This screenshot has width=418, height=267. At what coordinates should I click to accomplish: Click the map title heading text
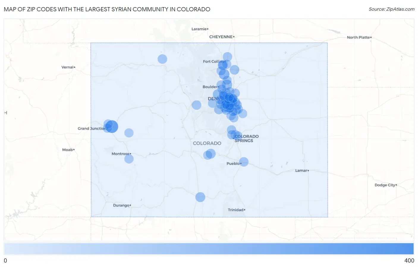pyautogui.click(x=107, y=9)
